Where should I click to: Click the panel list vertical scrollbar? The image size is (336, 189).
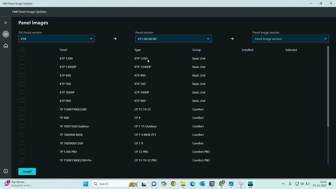coord(328,87)
